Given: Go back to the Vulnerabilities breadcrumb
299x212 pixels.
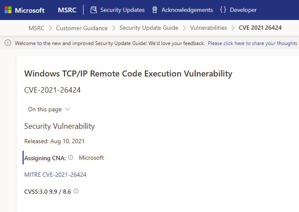Looking at the screenshot, I should 208,28.
